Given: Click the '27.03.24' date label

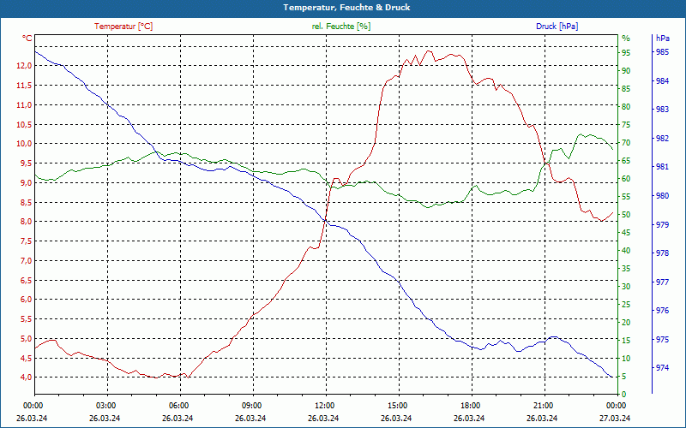Looking at the screenshot, I should (x=615, y=419).
